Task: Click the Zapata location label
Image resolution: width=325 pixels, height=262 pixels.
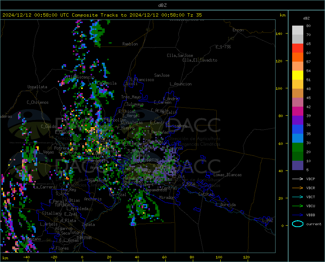Action: [88, 225]
